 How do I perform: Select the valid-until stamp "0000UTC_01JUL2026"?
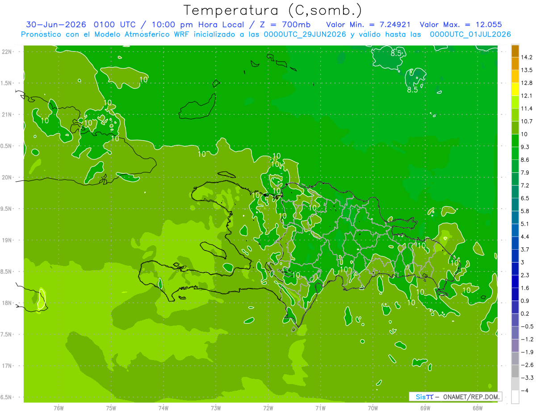(470, 34)
